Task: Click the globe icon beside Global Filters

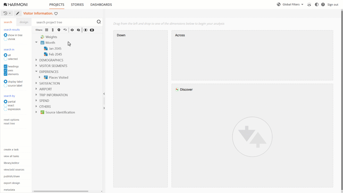Action: click(279, 4)
